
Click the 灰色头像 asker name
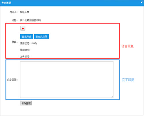click(x=24, y=12)
